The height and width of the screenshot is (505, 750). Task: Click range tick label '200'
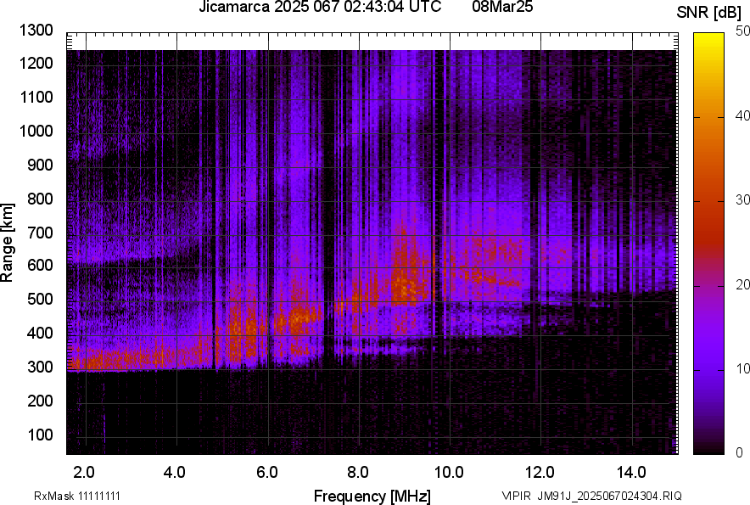point(40,401)
